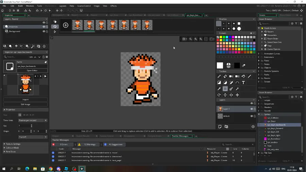
Task: Toggle visibility of Layer 1
Action: (252, 109)
